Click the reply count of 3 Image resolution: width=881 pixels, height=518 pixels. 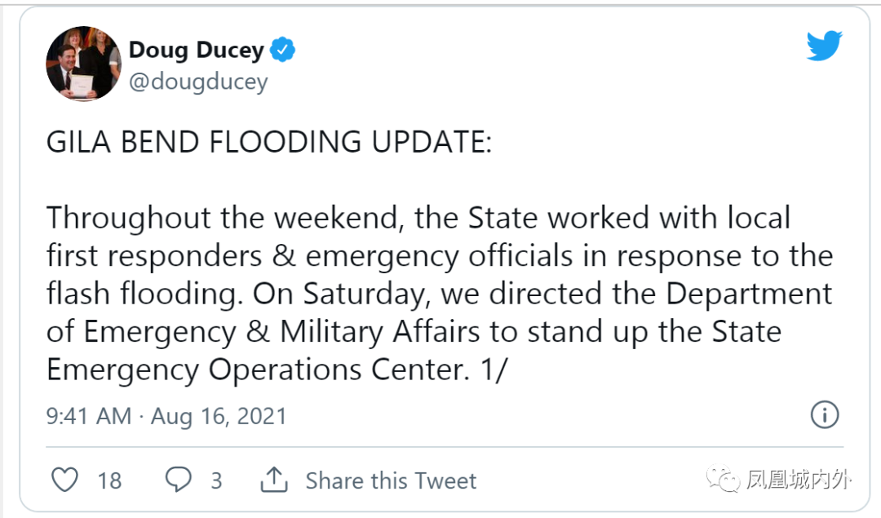coord(216,480)
